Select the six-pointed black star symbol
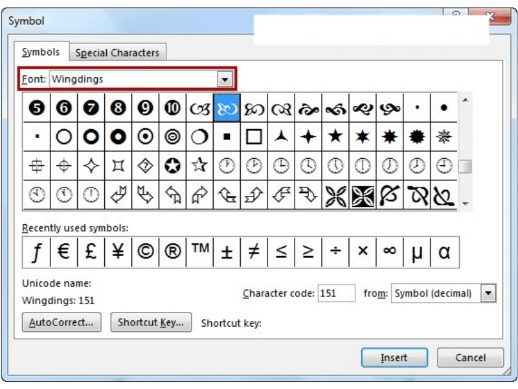 click(363, 137)
